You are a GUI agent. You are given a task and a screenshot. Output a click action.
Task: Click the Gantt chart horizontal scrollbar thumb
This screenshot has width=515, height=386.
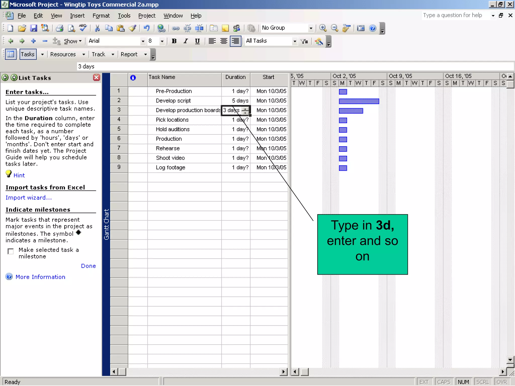[x=305, y=372]
